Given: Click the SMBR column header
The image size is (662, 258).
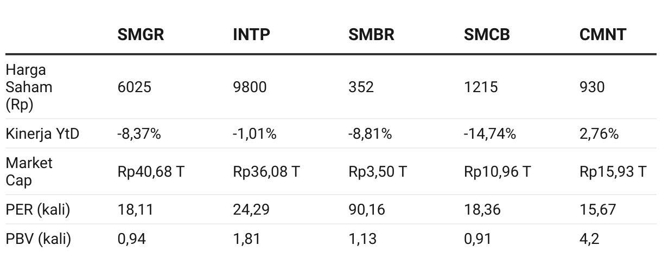Looking at the screenshot, I should (371, 35).
